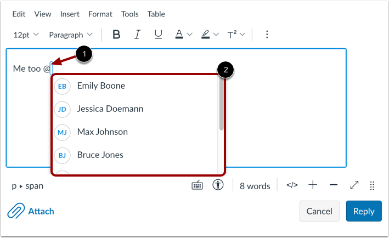The height and width of the screenshot is (238, 389).
Task: Toggle bold formatting
Action: [x=116, y=35]
